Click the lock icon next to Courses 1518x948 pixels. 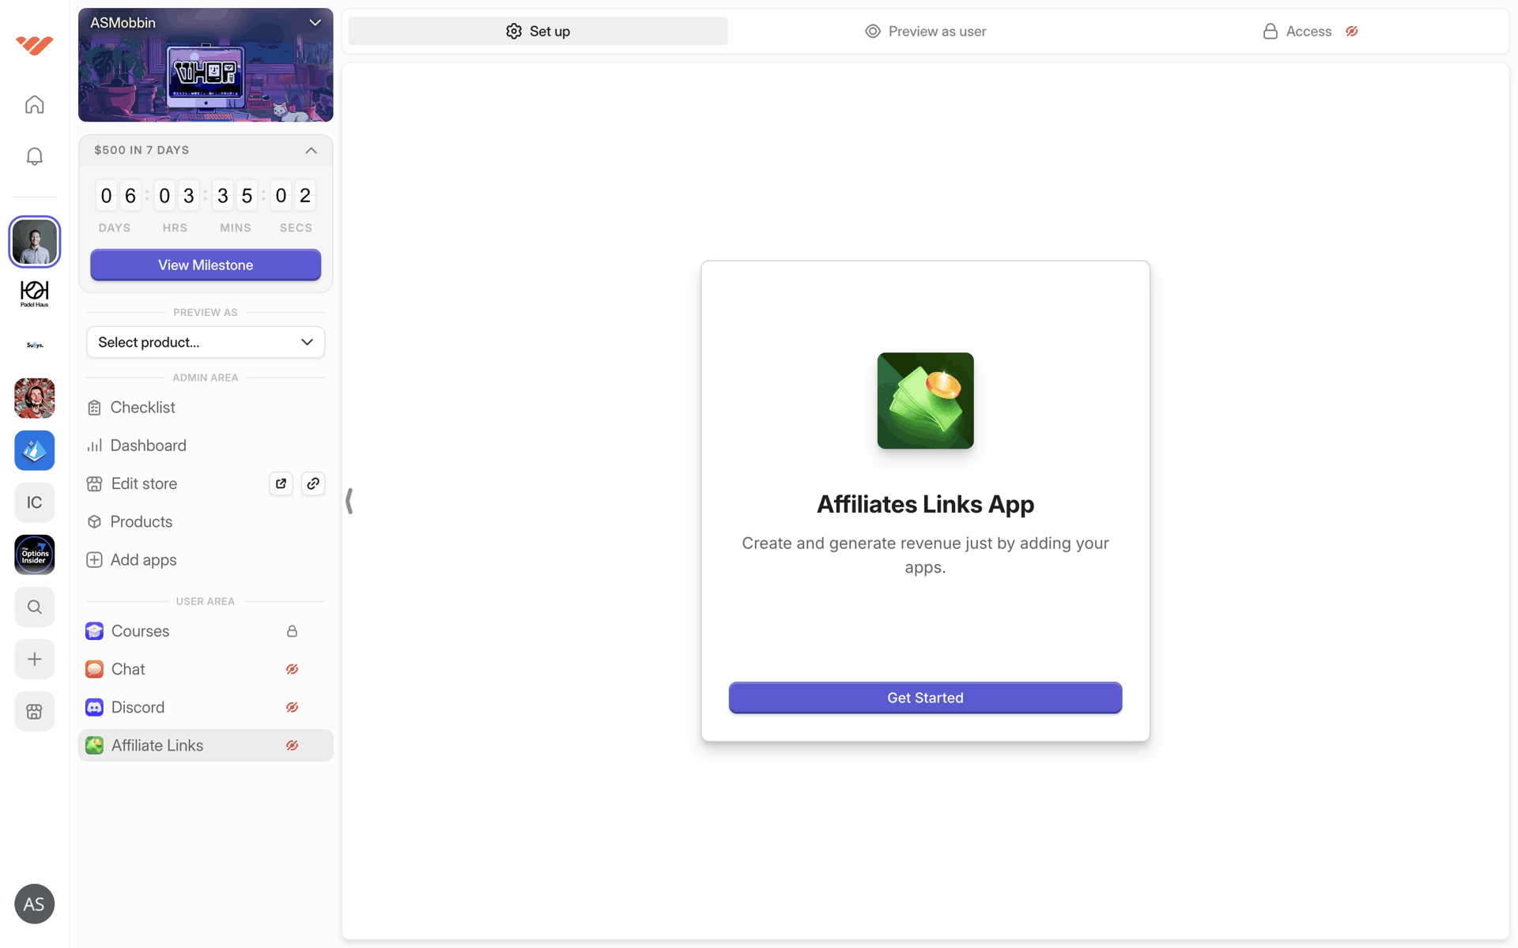(x=292, y=631)
